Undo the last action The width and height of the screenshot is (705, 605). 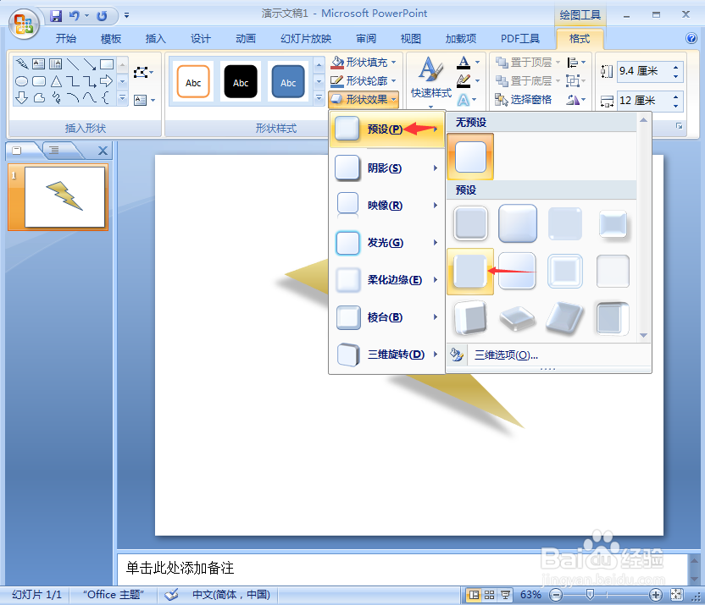[75, 16]
